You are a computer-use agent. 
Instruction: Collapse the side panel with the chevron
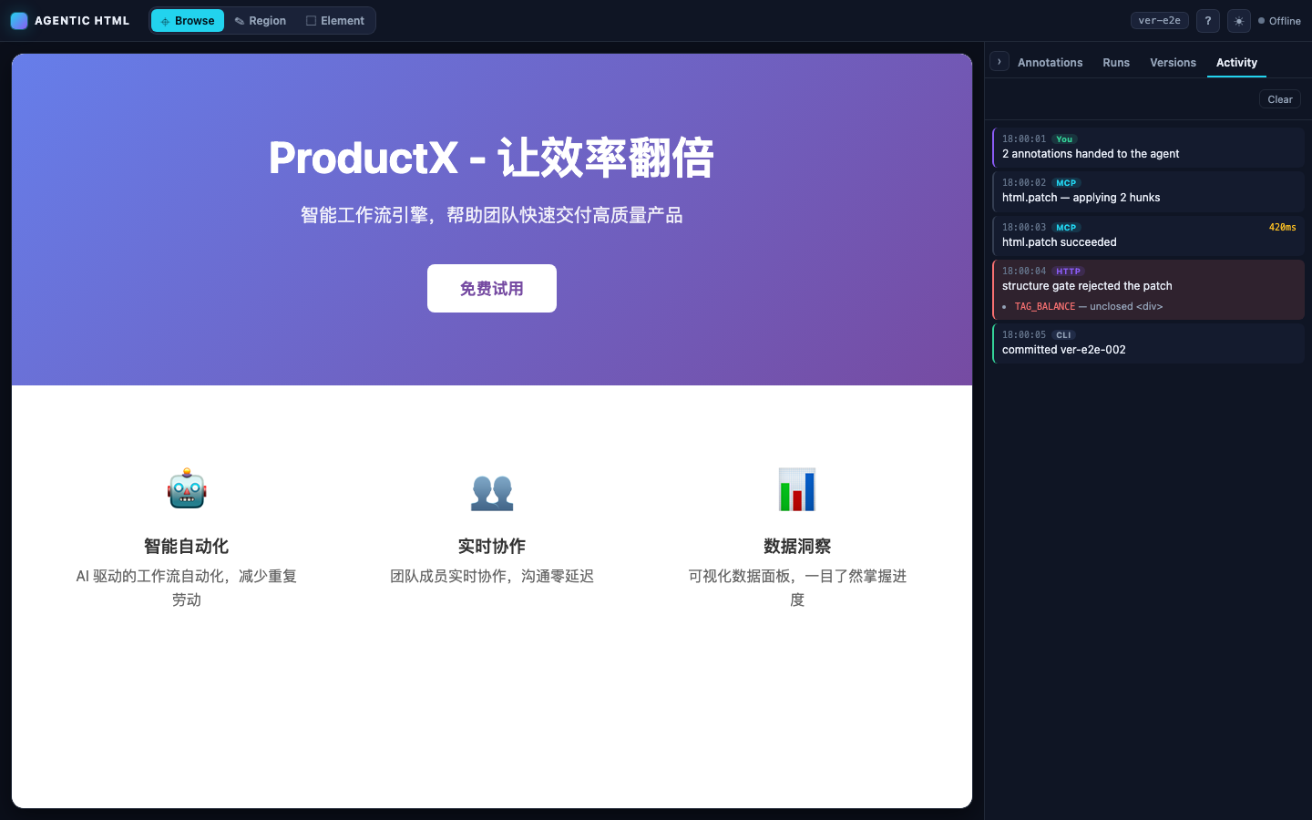pyautogui.click(x=999, y=61)
